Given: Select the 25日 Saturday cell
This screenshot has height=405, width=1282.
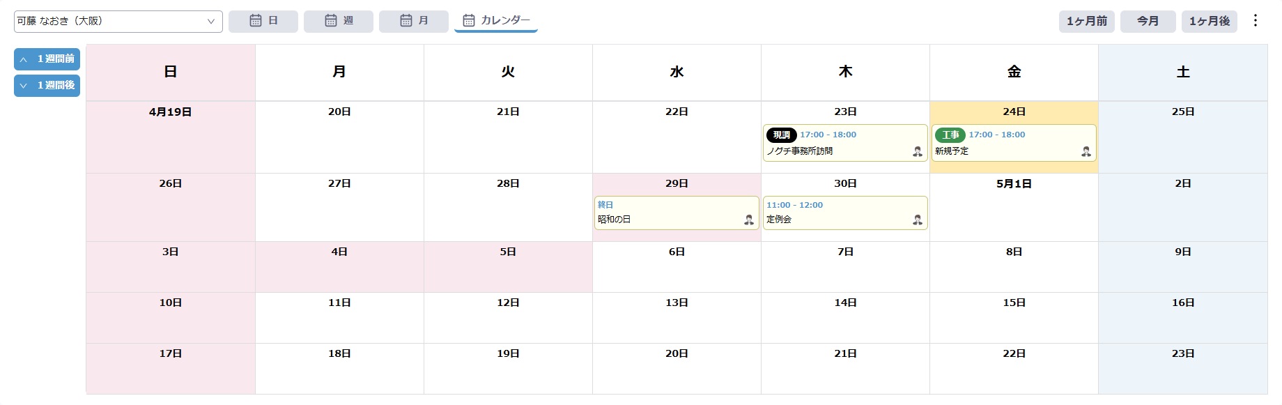Looking at the screenshot, I should [1183, 137].
